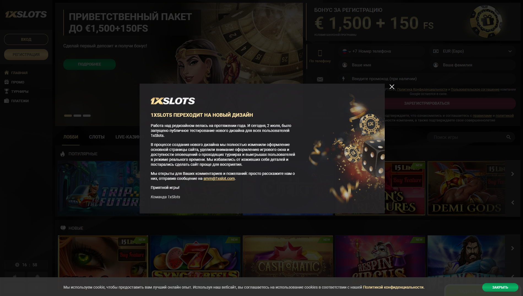This screenshot has height=296, width=523.
Task: Open the smm@1xslot.com email link
Action: coord(219,178)
